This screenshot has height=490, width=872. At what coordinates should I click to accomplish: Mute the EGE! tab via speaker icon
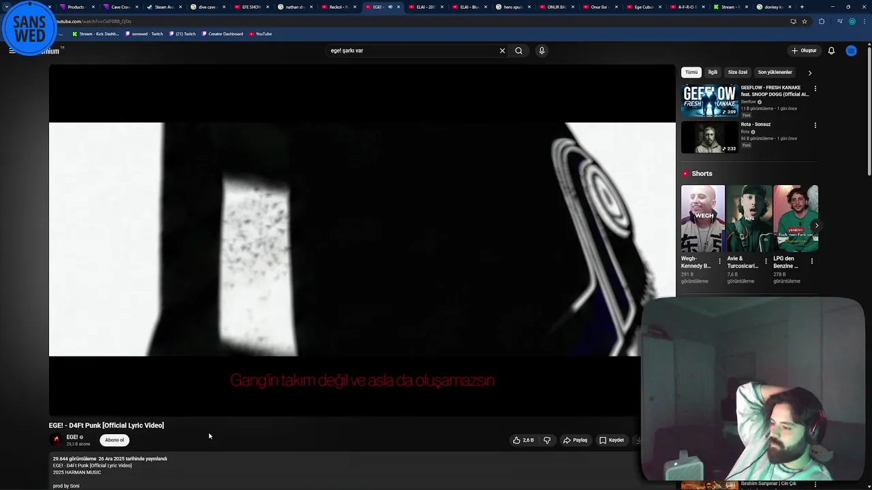(x=390, y=7)
